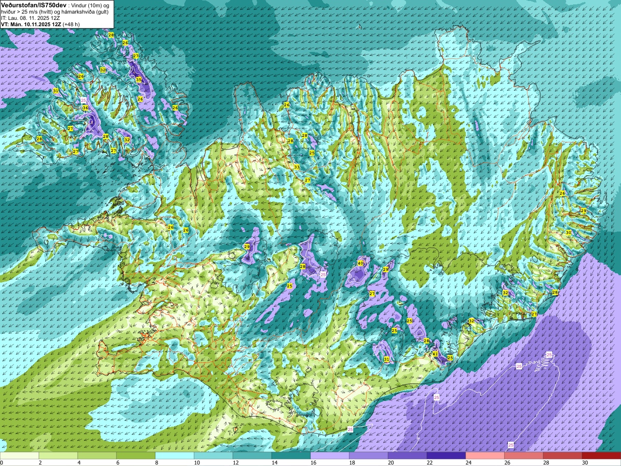Click the 18–20 m/s purple legend swatch
The width and height of the screenshot is (621, 466).
pos(369,455)
